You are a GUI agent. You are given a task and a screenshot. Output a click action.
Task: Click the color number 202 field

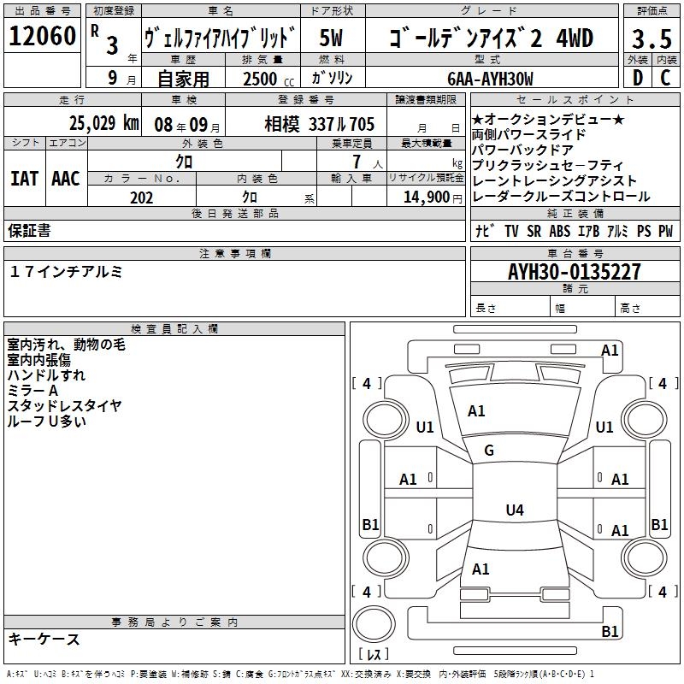tap(141, 198)
